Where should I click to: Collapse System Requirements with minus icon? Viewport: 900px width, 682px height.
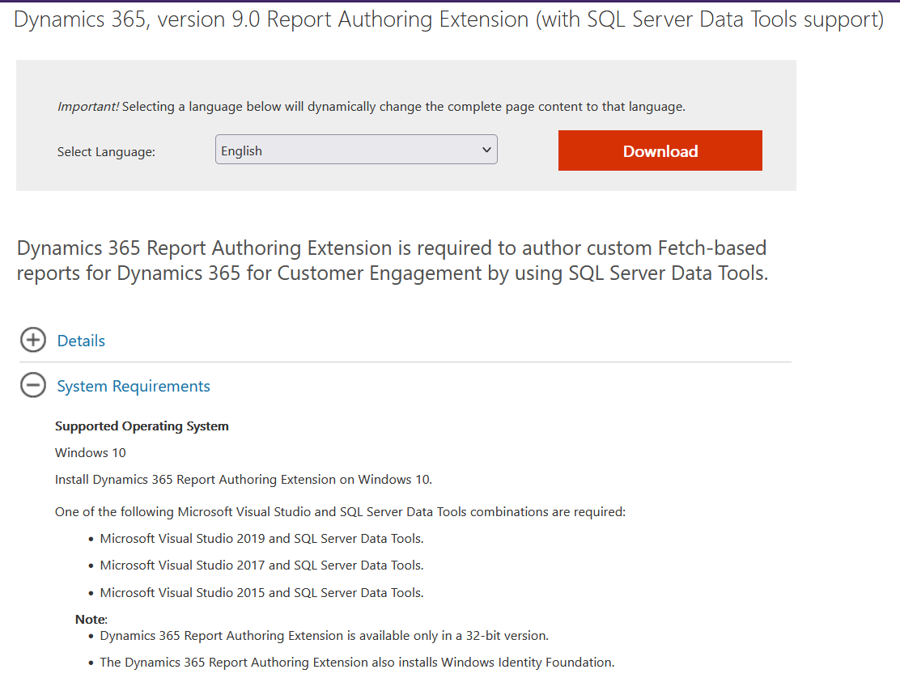[32, 385]
